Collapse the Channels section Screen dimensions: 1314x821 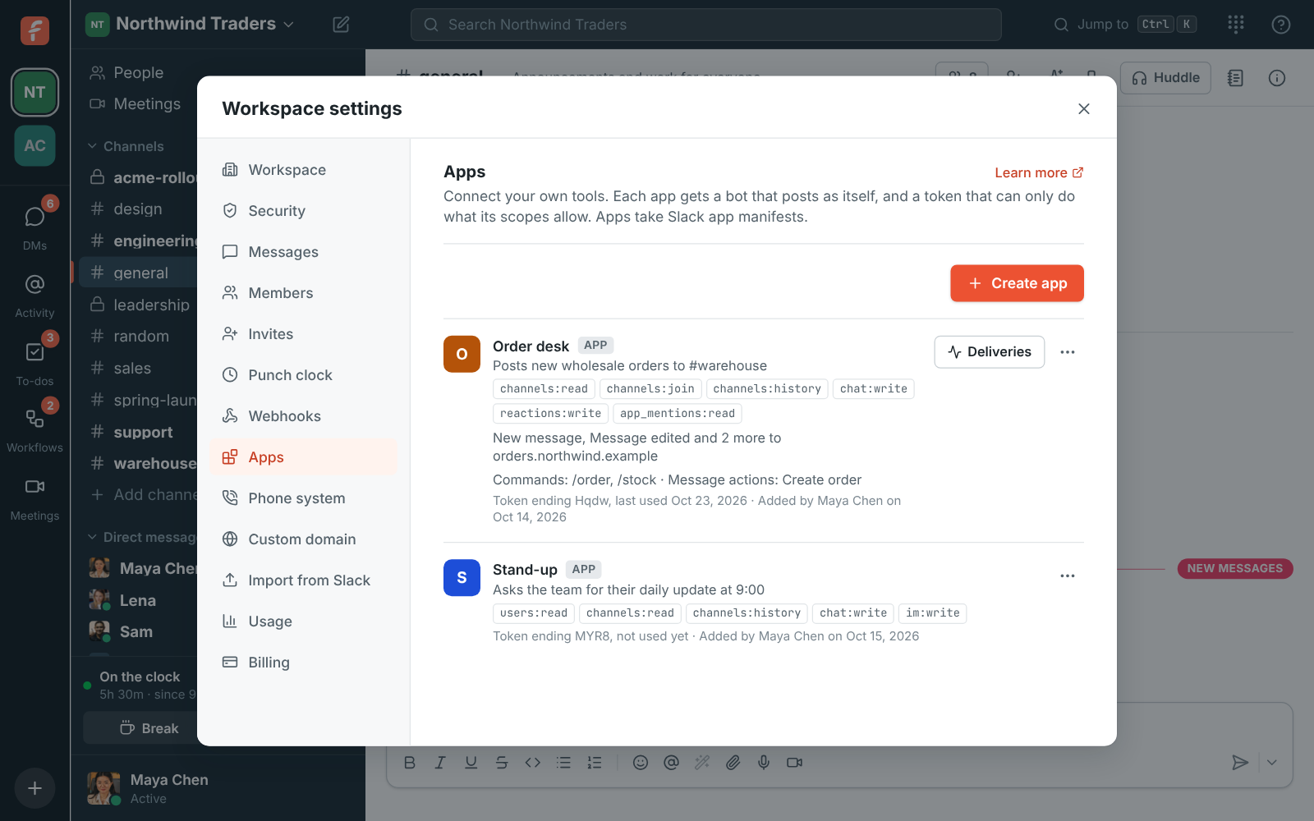click(x=126, y=146)
